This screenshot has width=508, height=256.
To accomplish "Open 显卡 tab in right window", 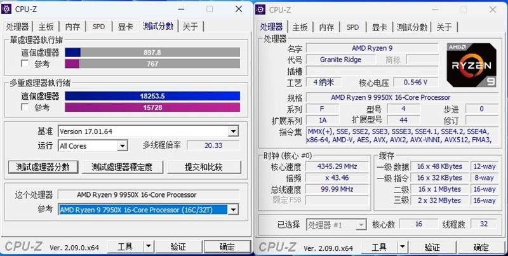I will [x=379, y=27].
